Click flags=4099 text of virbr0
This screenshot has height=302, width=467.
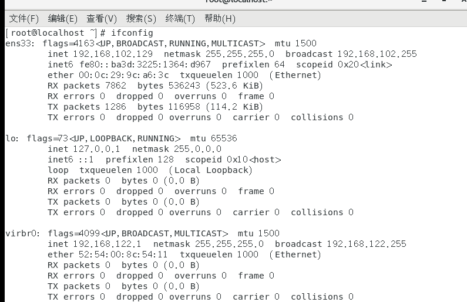(x=74, y=233)
